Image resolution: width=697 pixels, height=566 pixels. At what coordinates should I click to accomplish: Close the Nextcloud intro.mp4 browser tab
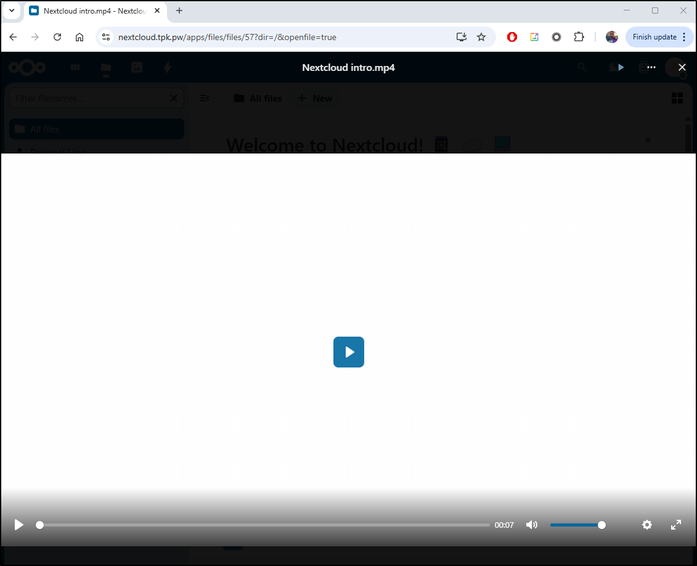[x=157, y=10]
